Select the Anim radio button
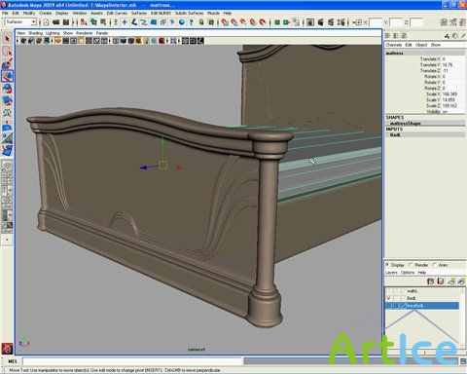The image size is (467, 374). [x=435, y=265]
